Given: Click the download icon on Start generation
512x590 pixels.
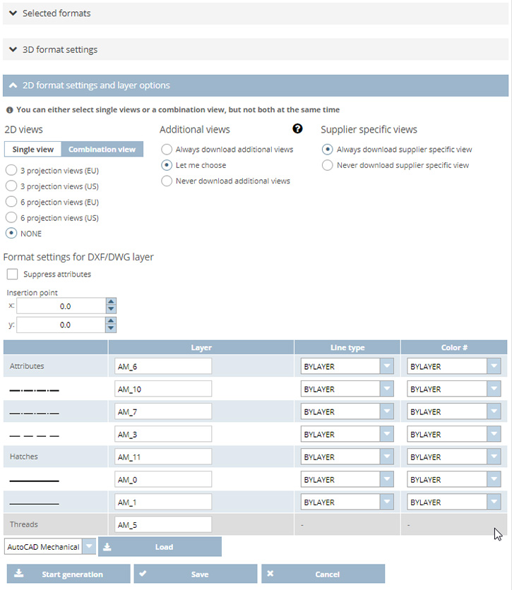Looking at the screenshot, I should click(x=19, y=574).
